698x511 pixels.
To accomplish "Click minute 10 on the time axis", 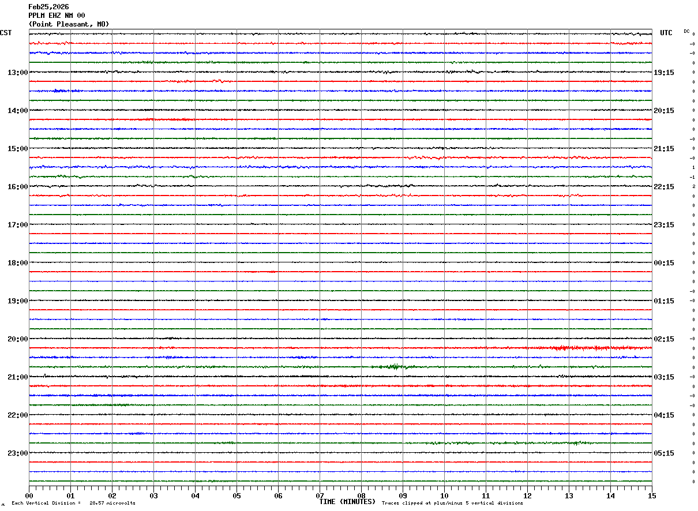I will (444, 495).
